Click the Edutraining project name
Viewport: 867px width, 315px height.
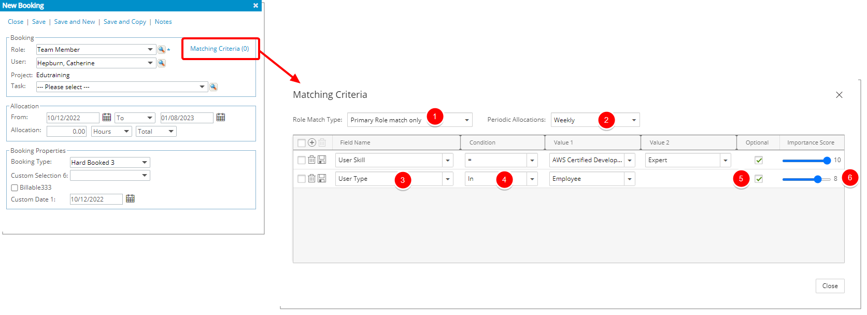[53, 75]
